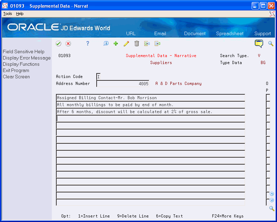Click the A & D Parts Company name
The width and height of the screenshot is (277, 222).
coord(178,84)
